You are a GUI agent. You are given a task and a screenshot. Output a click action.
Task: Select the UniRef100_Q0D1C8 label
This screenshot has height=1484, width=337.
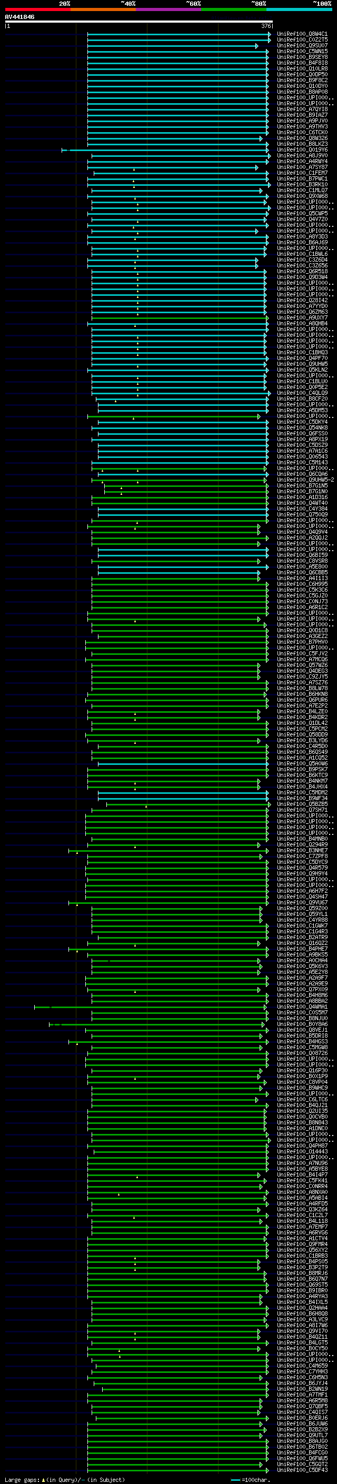tap(302, 630)
